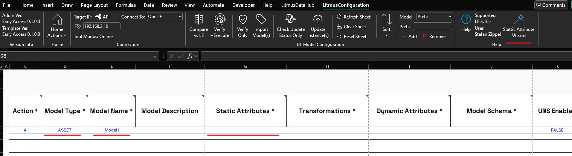Click the Prefix text field

tap(432, 26)
